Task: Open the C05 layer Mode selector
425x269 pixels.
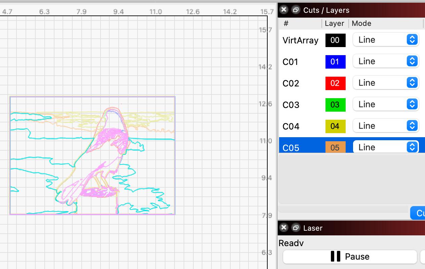Action: pyautogui.click(x=385, y=147)
